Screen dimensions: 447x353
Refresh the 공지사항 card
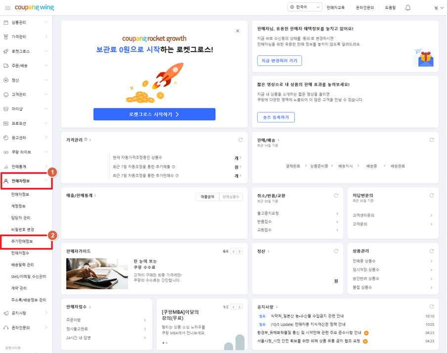[x=432, y=307]
